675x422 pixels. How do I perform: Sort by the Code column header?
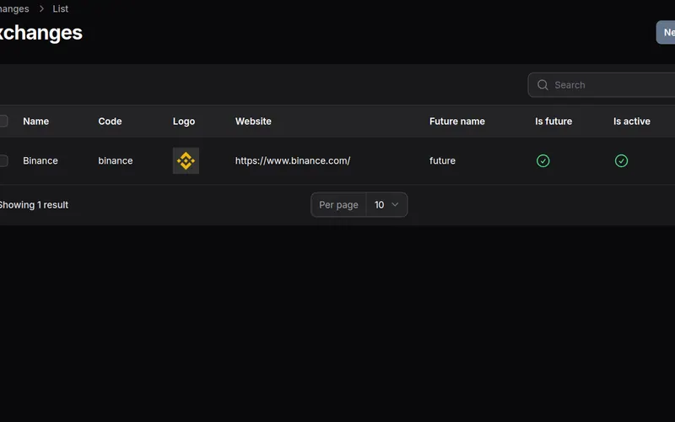click(x=110, y=122)
